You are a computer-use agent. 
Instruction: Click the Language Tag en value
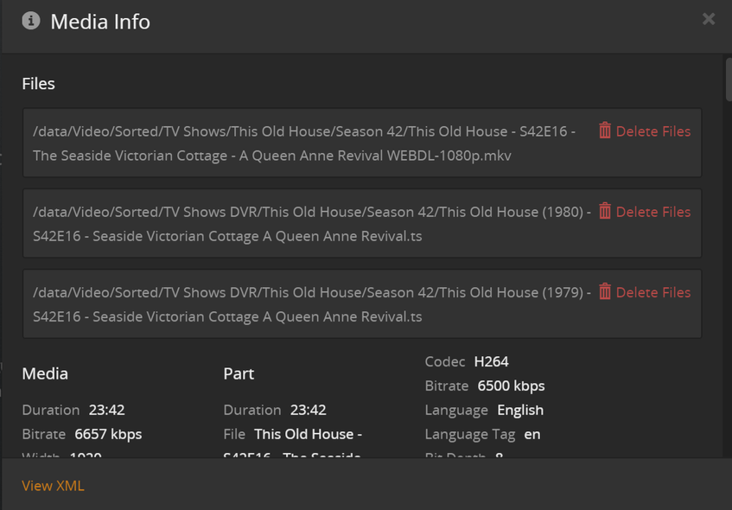point(532,434)
